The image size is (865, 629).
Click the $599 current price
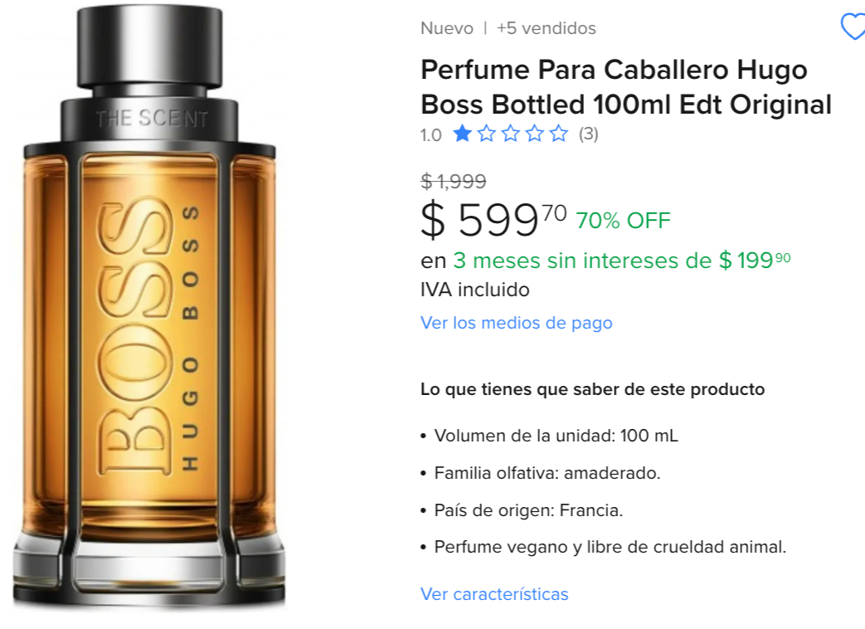tap(493, 220)
